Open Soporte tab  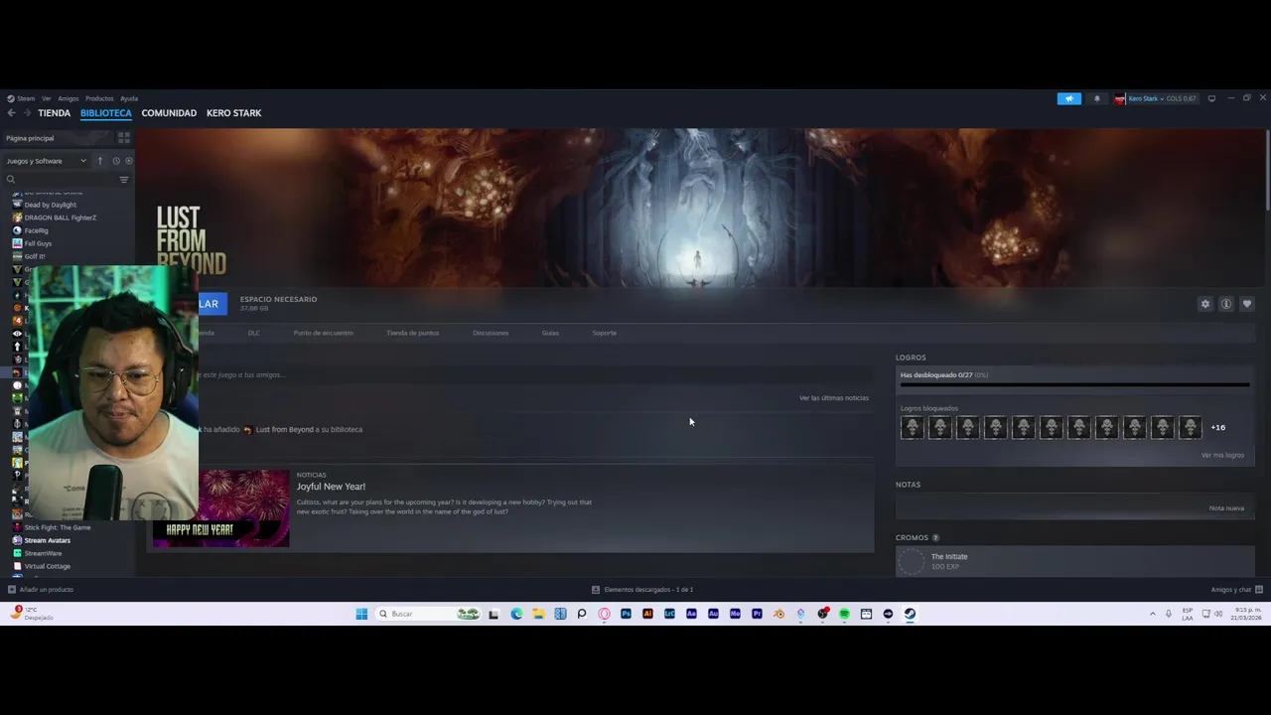click(604, 333)
